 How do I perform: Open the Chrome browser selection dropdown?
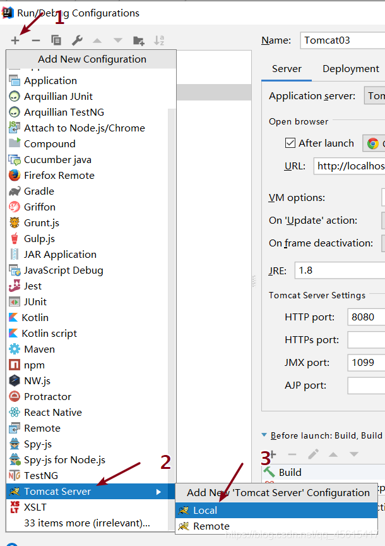374,143
